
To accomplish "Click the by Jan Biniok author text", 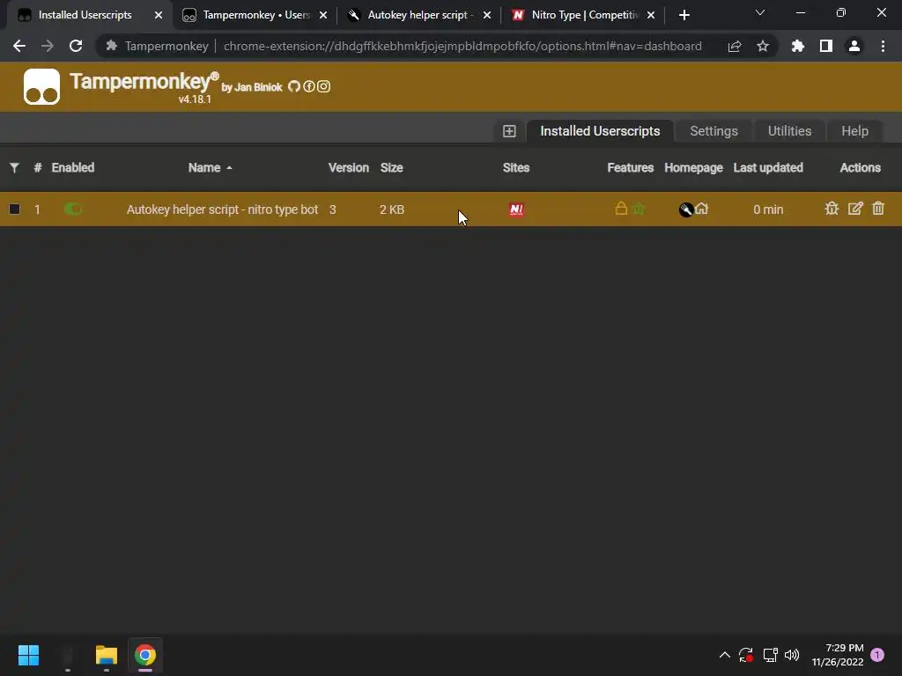I will click(x=251, y=87).
